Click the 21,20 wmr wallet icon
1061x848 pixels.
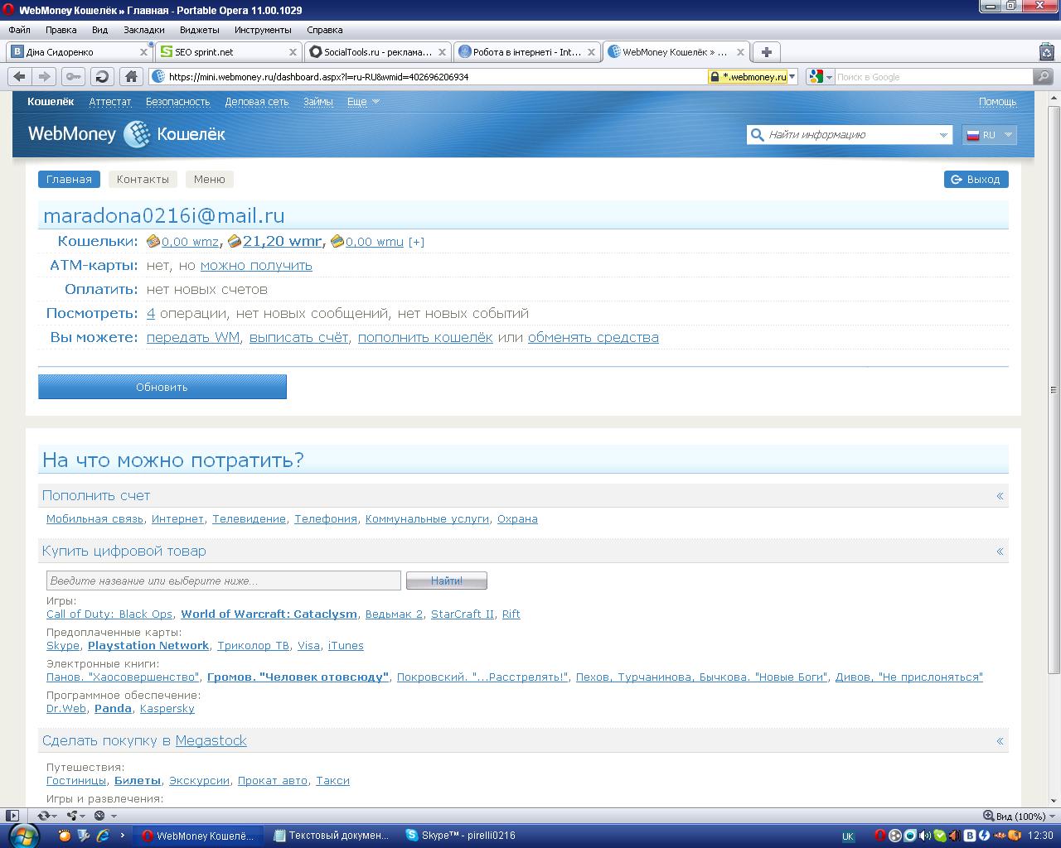[x=235, y=242]
